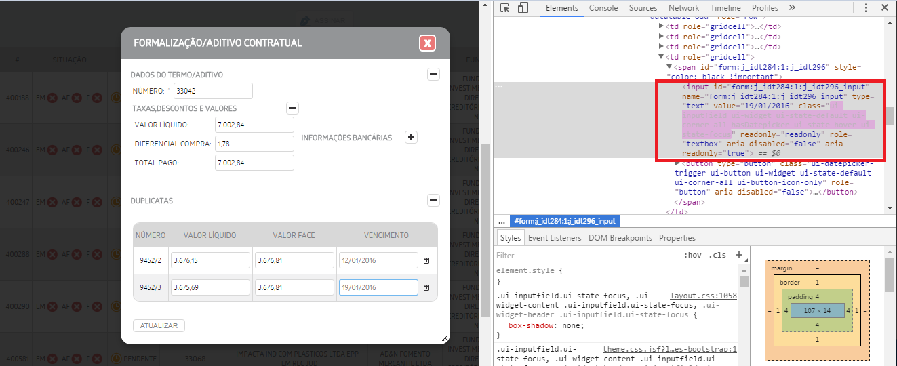Expand the first collapsed td gridcell node

tap(662, 26)
